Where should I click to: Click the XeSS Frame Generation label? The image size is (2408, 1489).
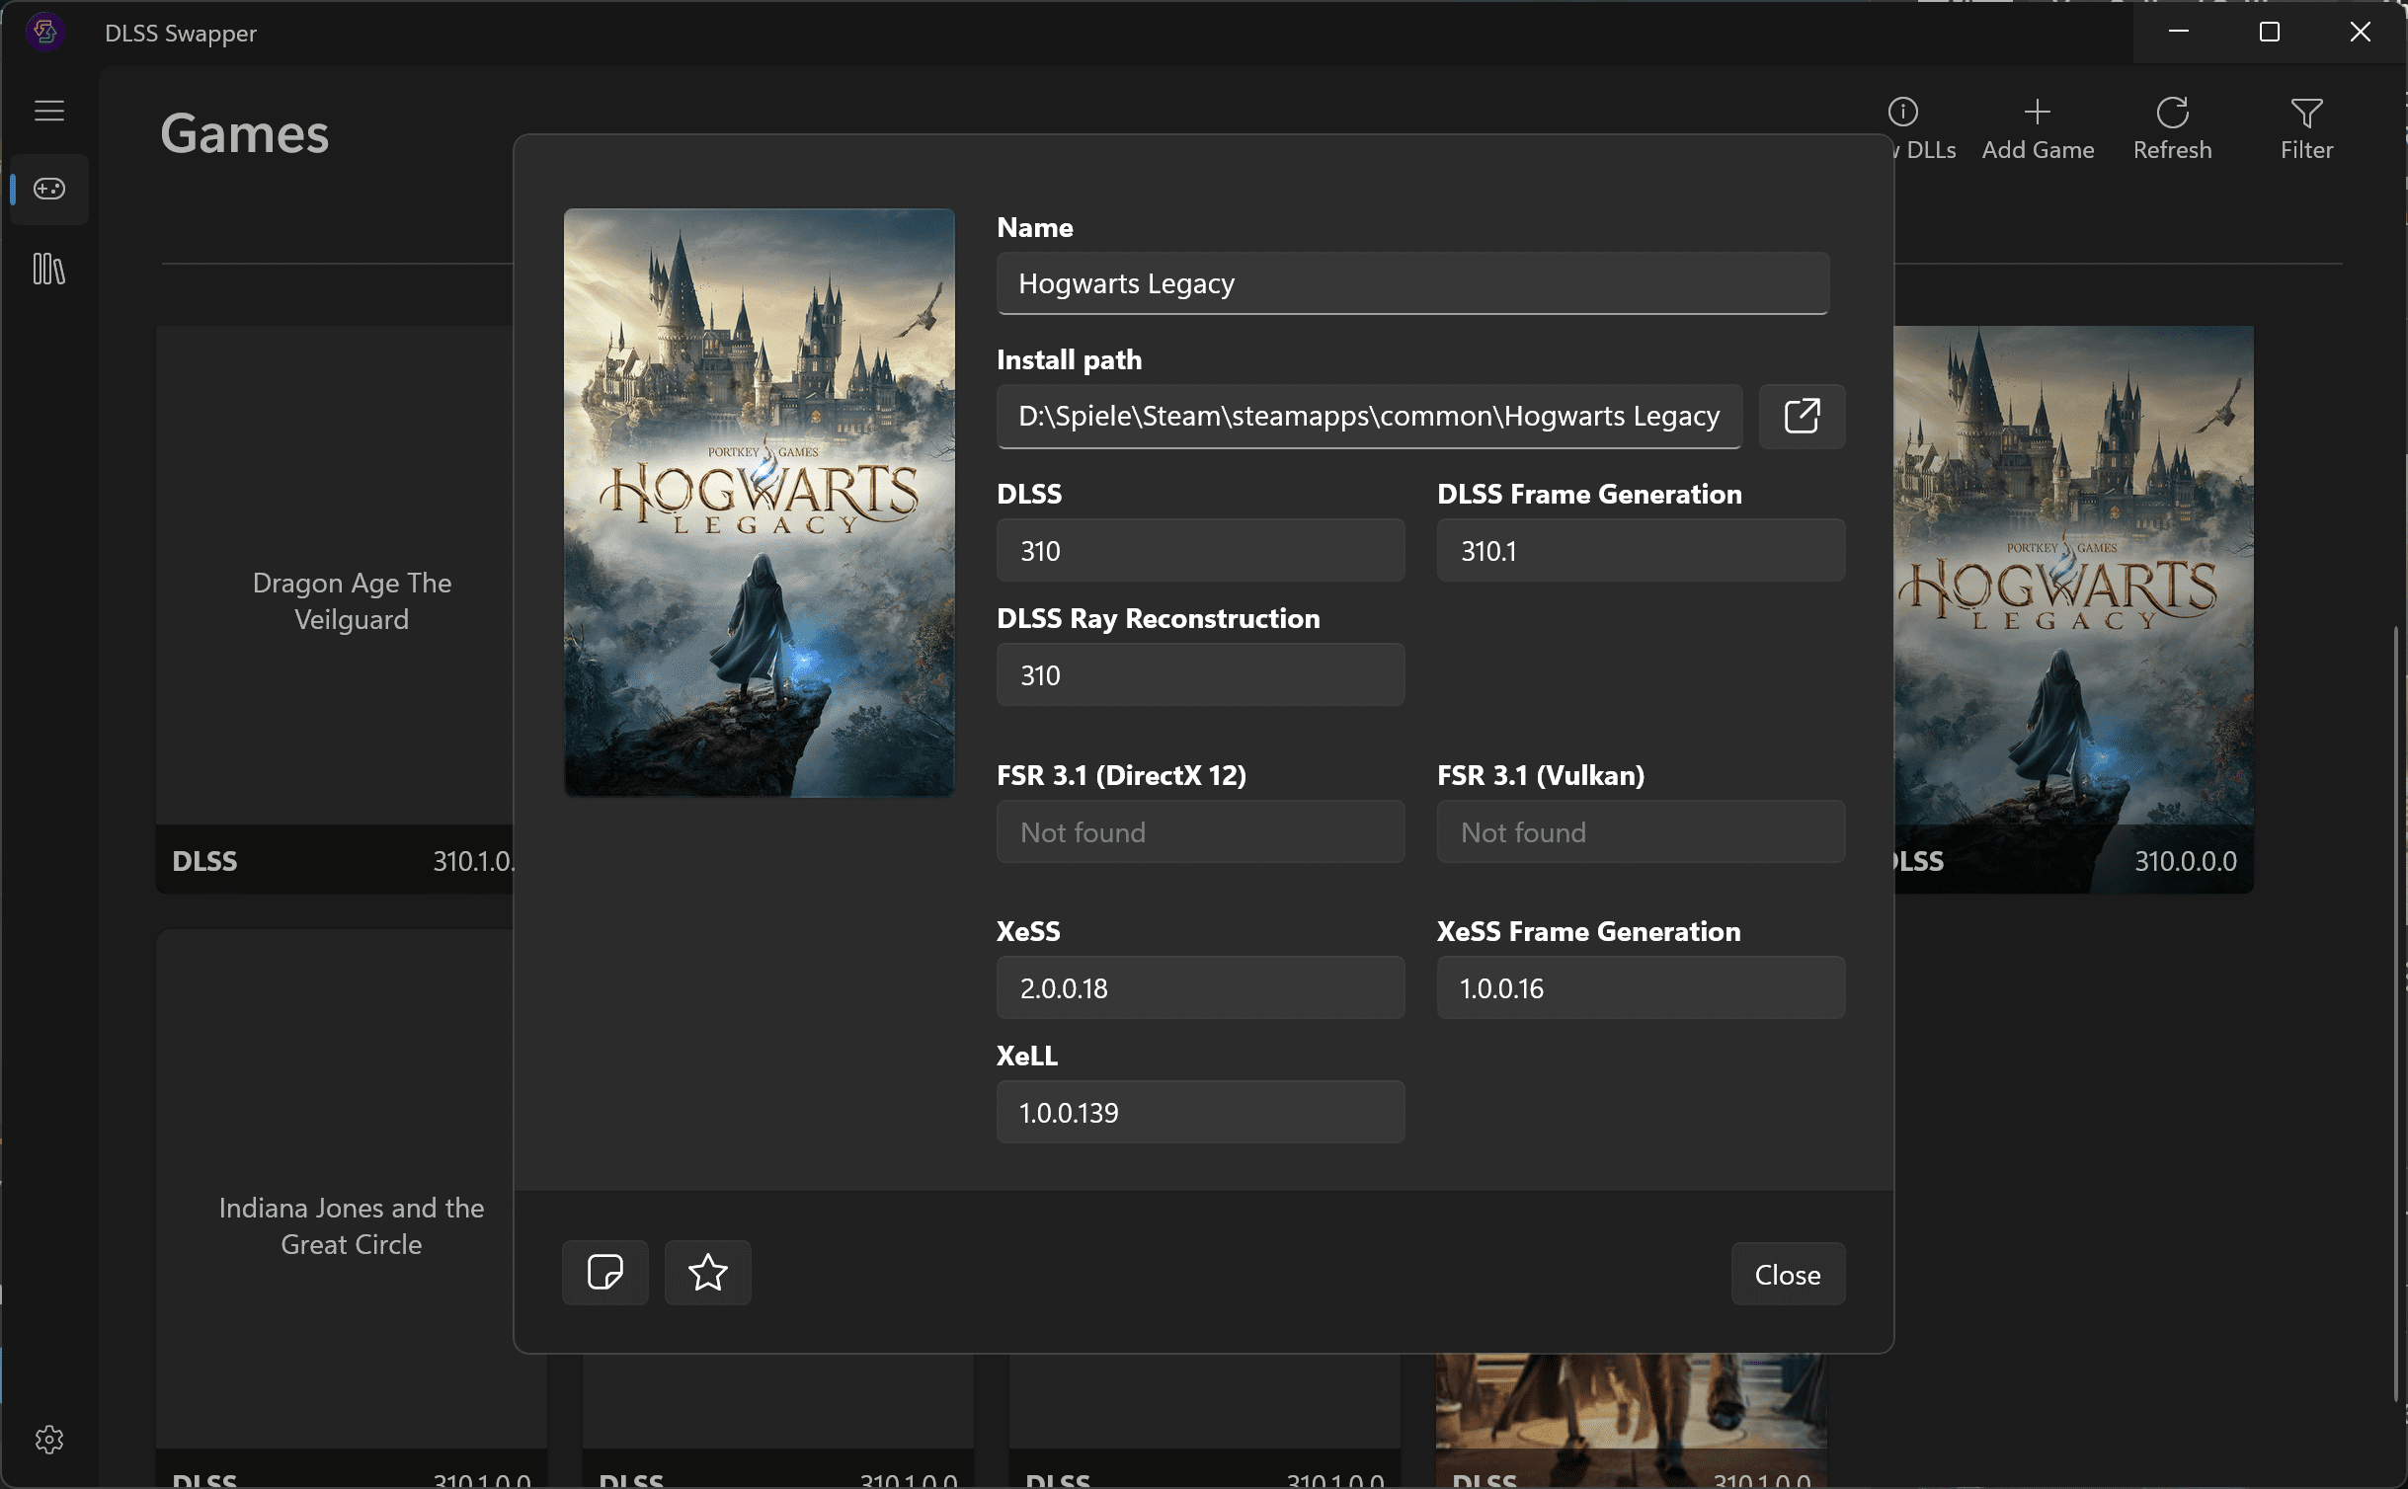click(x=1588, y=931)
